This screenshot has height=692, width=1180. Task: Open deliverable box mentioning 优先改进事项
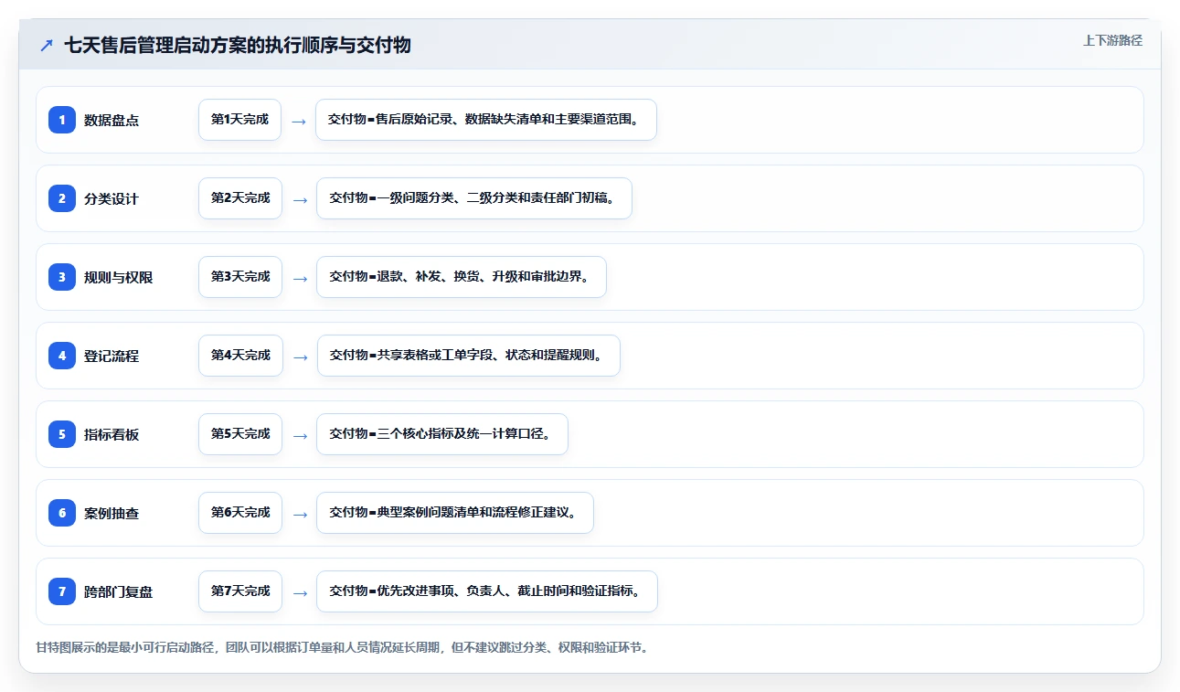click(x=487, y=591)
